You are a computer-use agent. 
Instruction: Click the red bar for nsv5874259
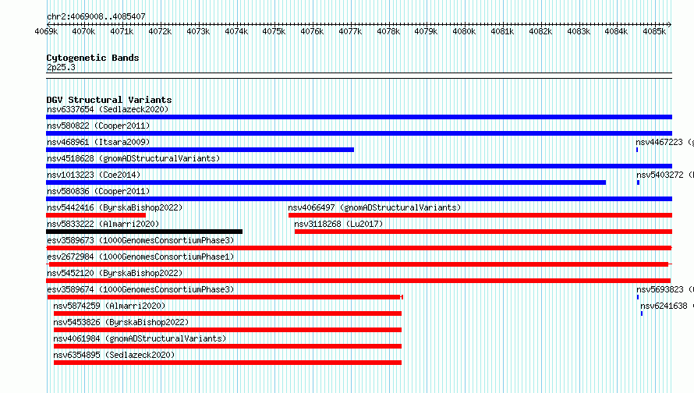(228, 313)
